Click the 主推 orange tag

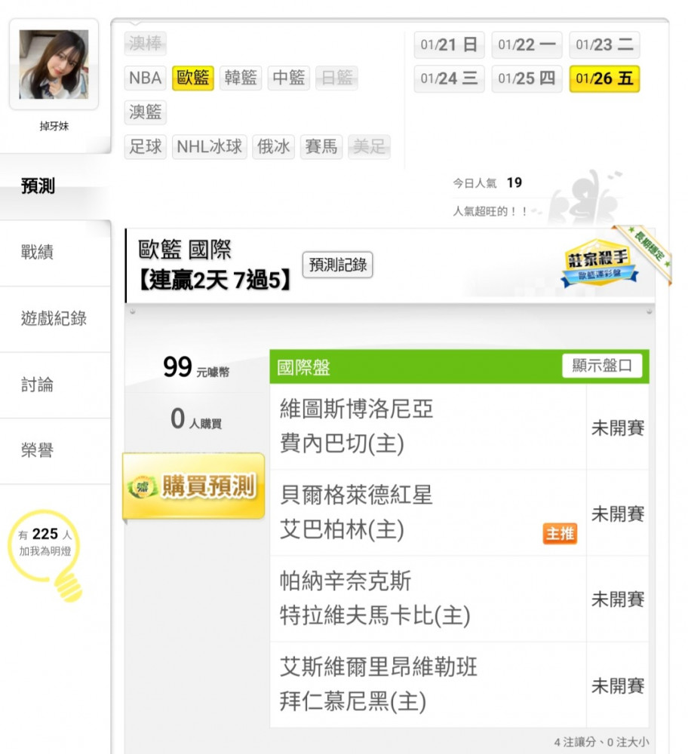pyautogui.click(x=560, y=534)
